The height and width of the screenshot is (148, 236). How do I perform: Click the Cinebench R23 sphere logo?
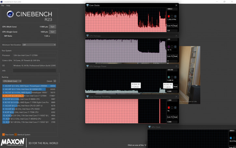pyautogui.click(x=10, y=14)
